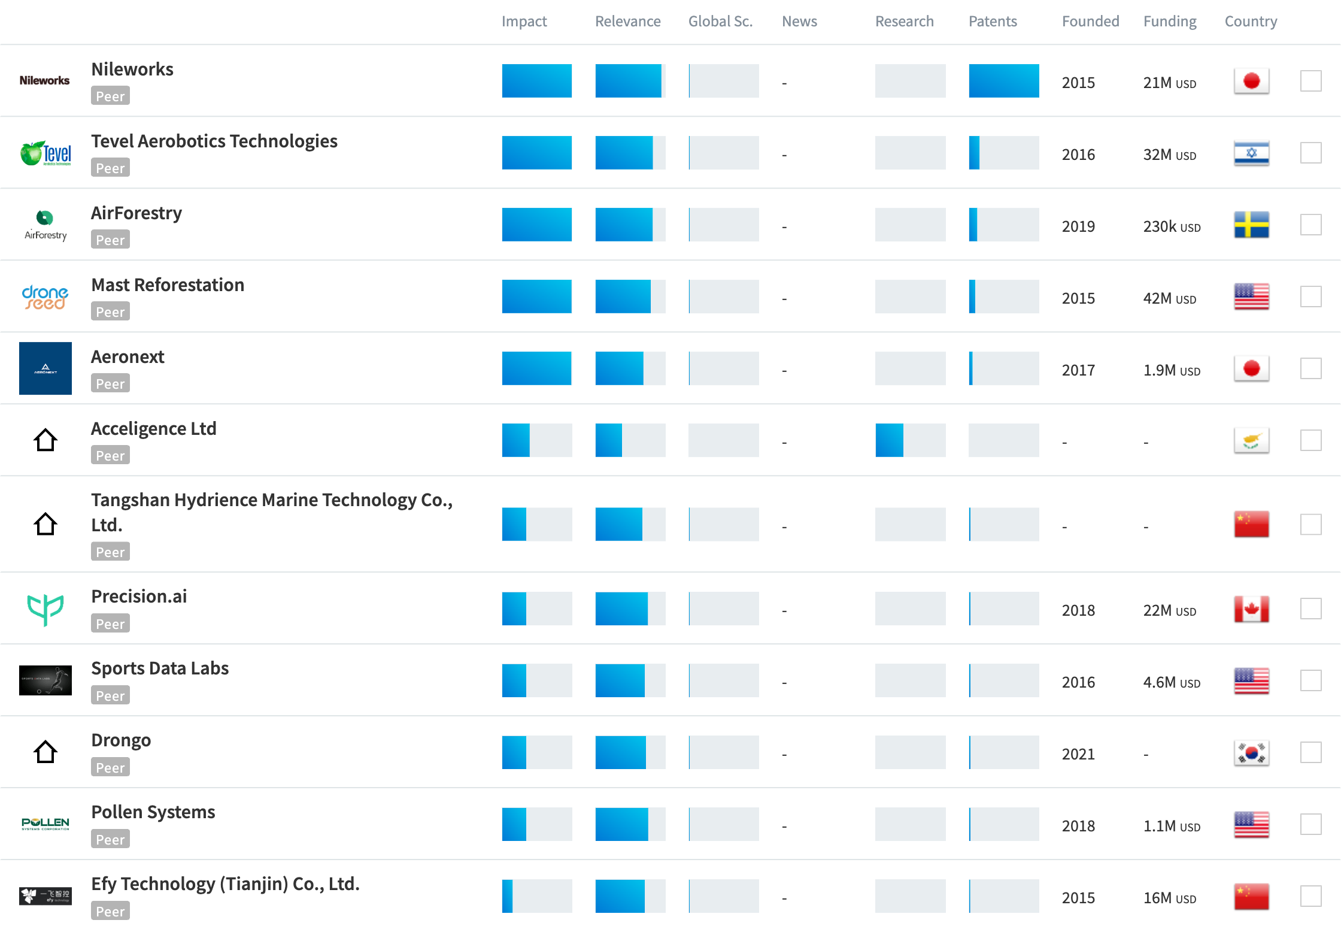Click the Nileworks company logo

[x=45, y=81]
